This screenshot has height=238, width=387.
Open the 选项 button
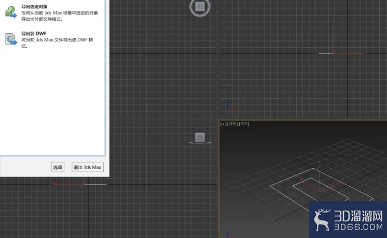pyautogui.click(x=58, y=167)
